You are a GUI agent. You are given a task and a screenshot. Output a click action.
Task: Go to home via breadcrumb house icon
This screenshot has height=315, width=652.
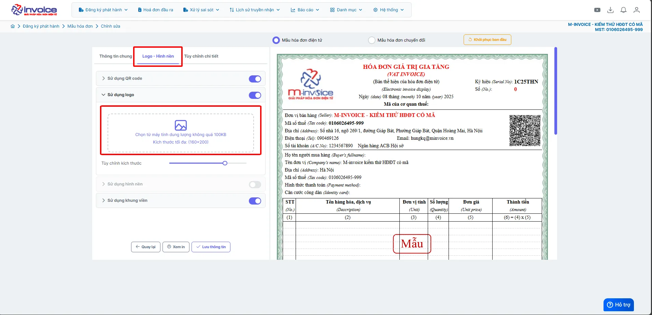(13, 26)
